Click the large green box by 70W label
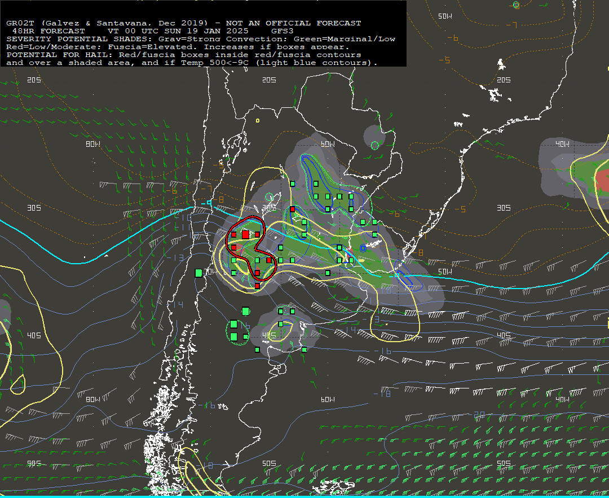The image size is (609, 498). click(x=198, y=273)
